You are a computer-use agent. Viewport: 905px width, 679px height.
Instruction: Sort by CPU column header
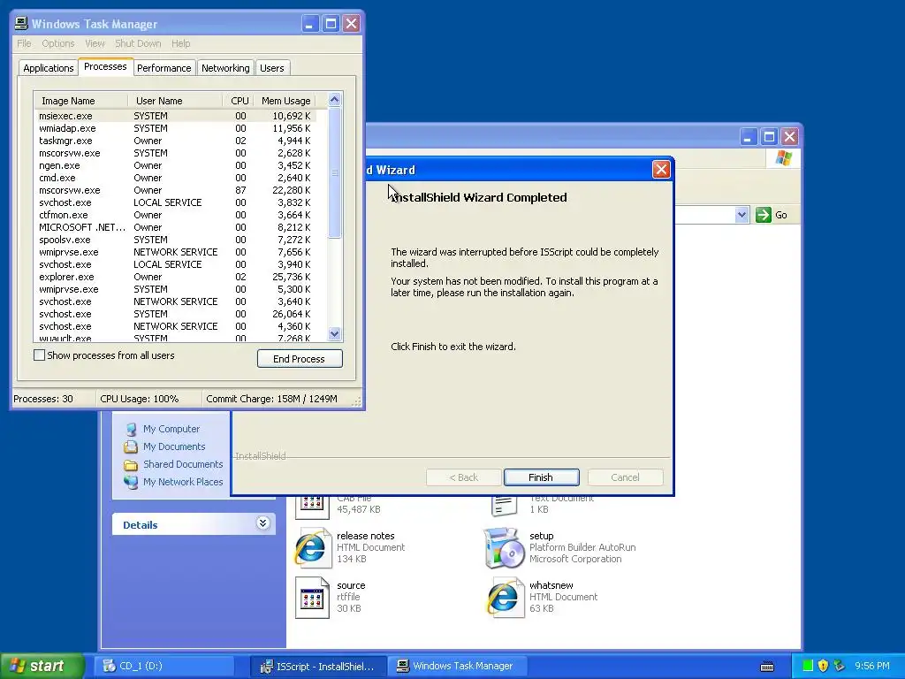pyautogui.click(x=238, y=101)
